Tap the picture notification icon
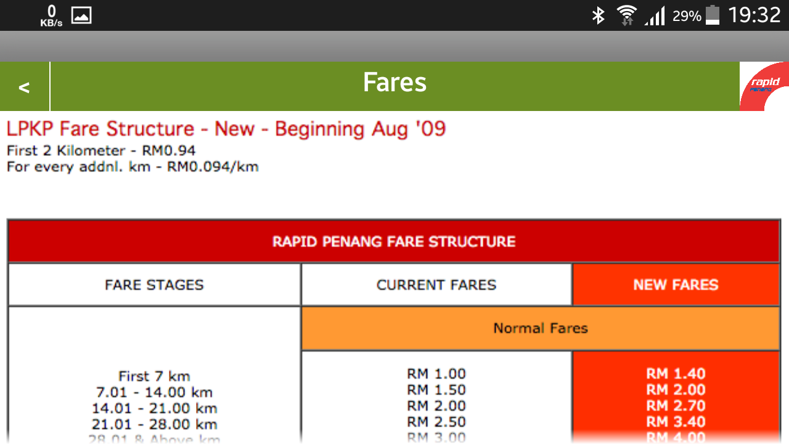 pyautogui.click(x=81, y=15)
